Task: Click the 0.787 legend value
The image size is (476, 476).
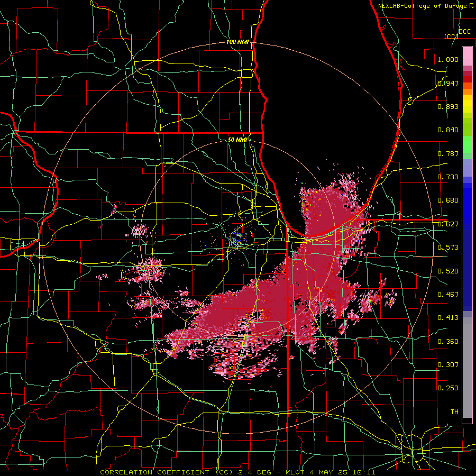Action: pos(448,153)
